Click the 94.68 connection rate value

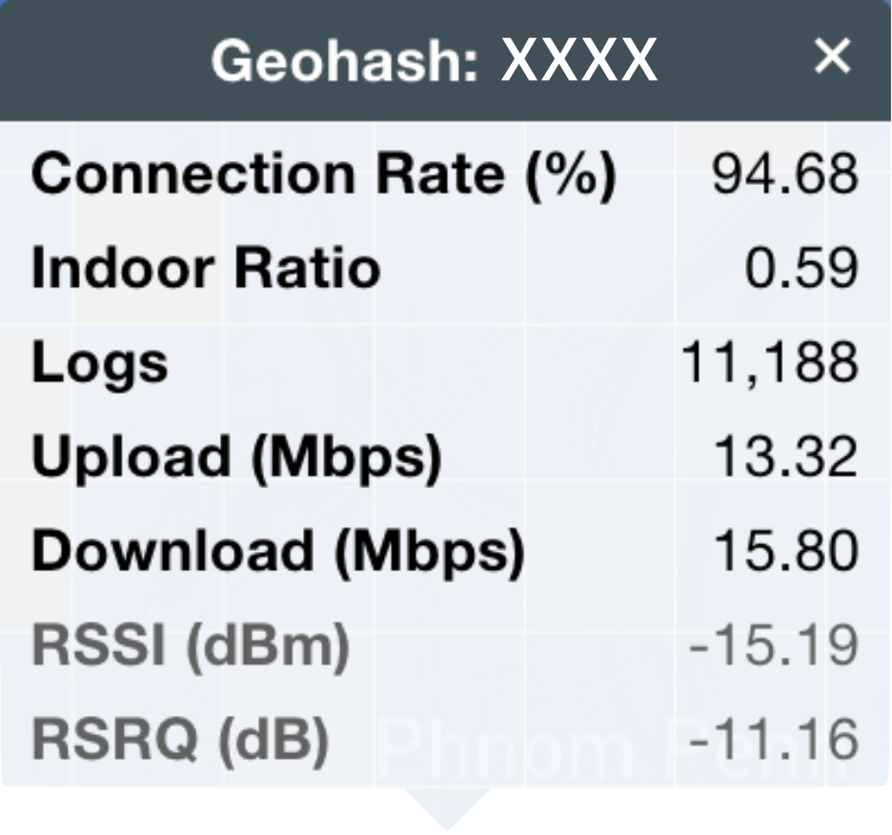(x=785, y=173)
